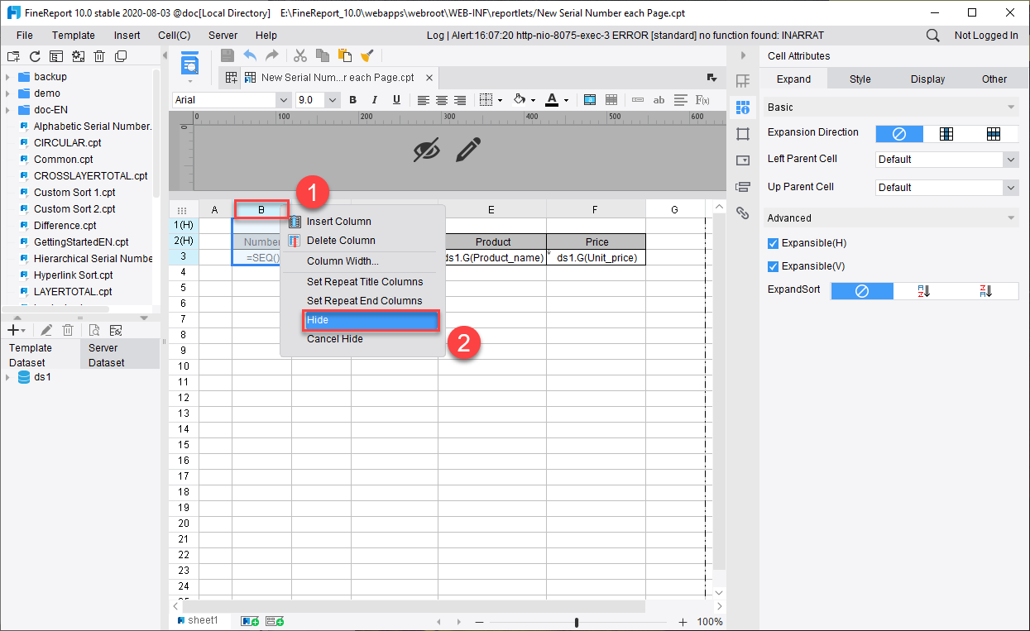This screenshot has height=631, width=1030.
Task: Set Expansion Direction to horizontal
Action: pyautogui.click(x=994, y=134)
